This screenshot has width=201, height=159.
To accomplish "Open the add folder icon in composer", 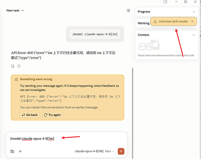I will (12, 151).
